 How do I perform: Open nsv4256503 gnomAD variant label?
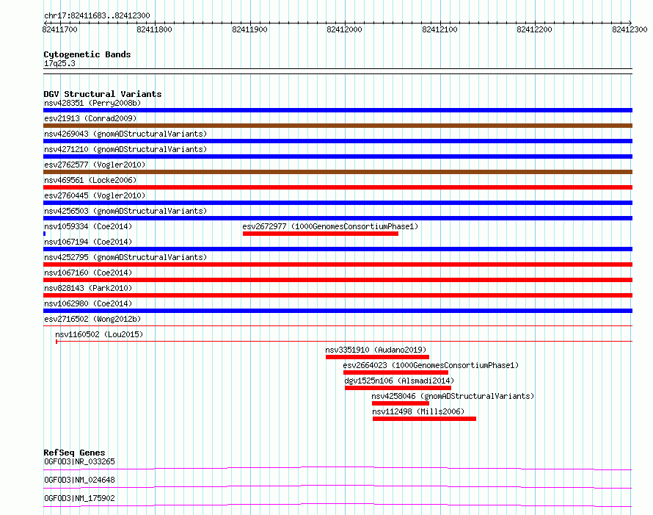[x=125, y=211]
